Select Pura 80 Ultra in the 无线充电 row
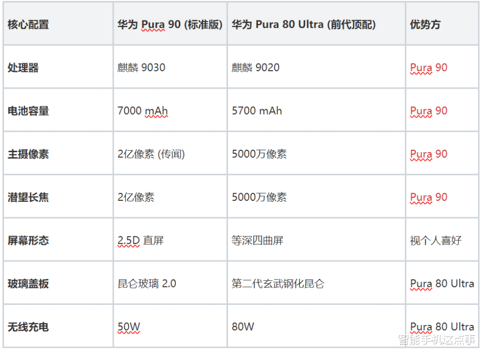This screenshot has width=481, height=352. [442, 327]
